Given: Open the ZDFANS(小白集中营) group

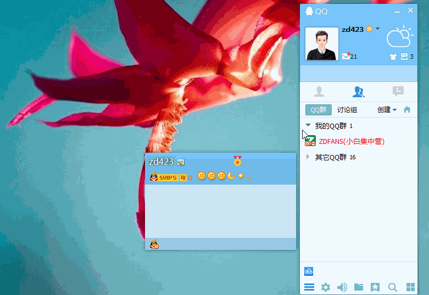Looking at the screenshot, I should click(352, 141).
